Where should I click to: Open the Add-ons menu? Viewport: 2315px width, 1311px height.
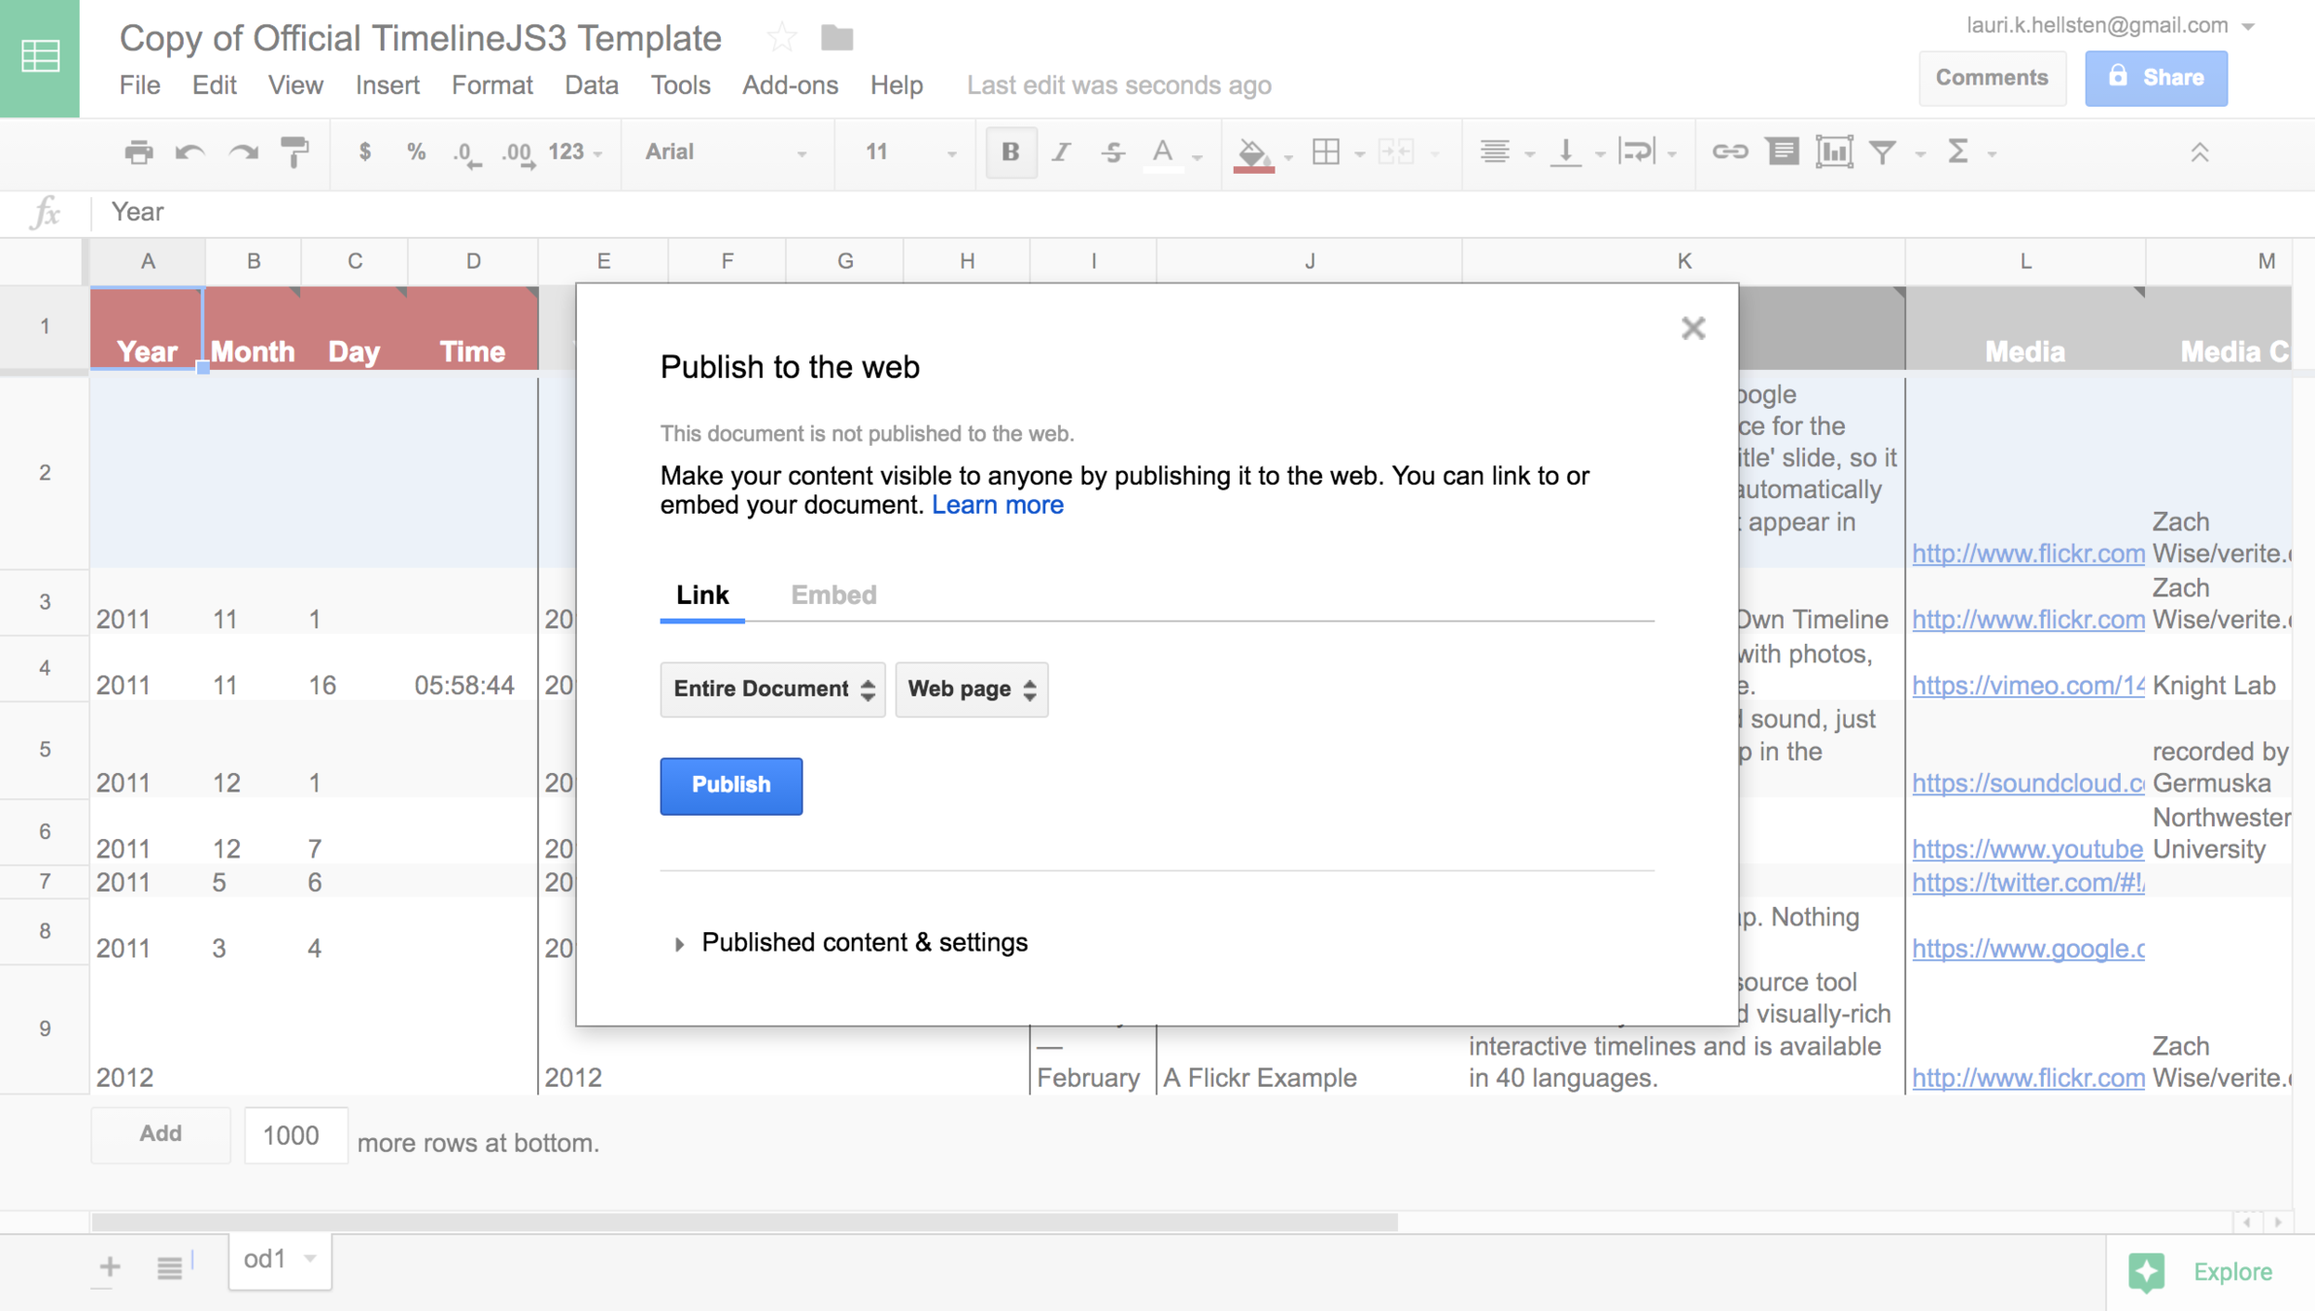790,85
